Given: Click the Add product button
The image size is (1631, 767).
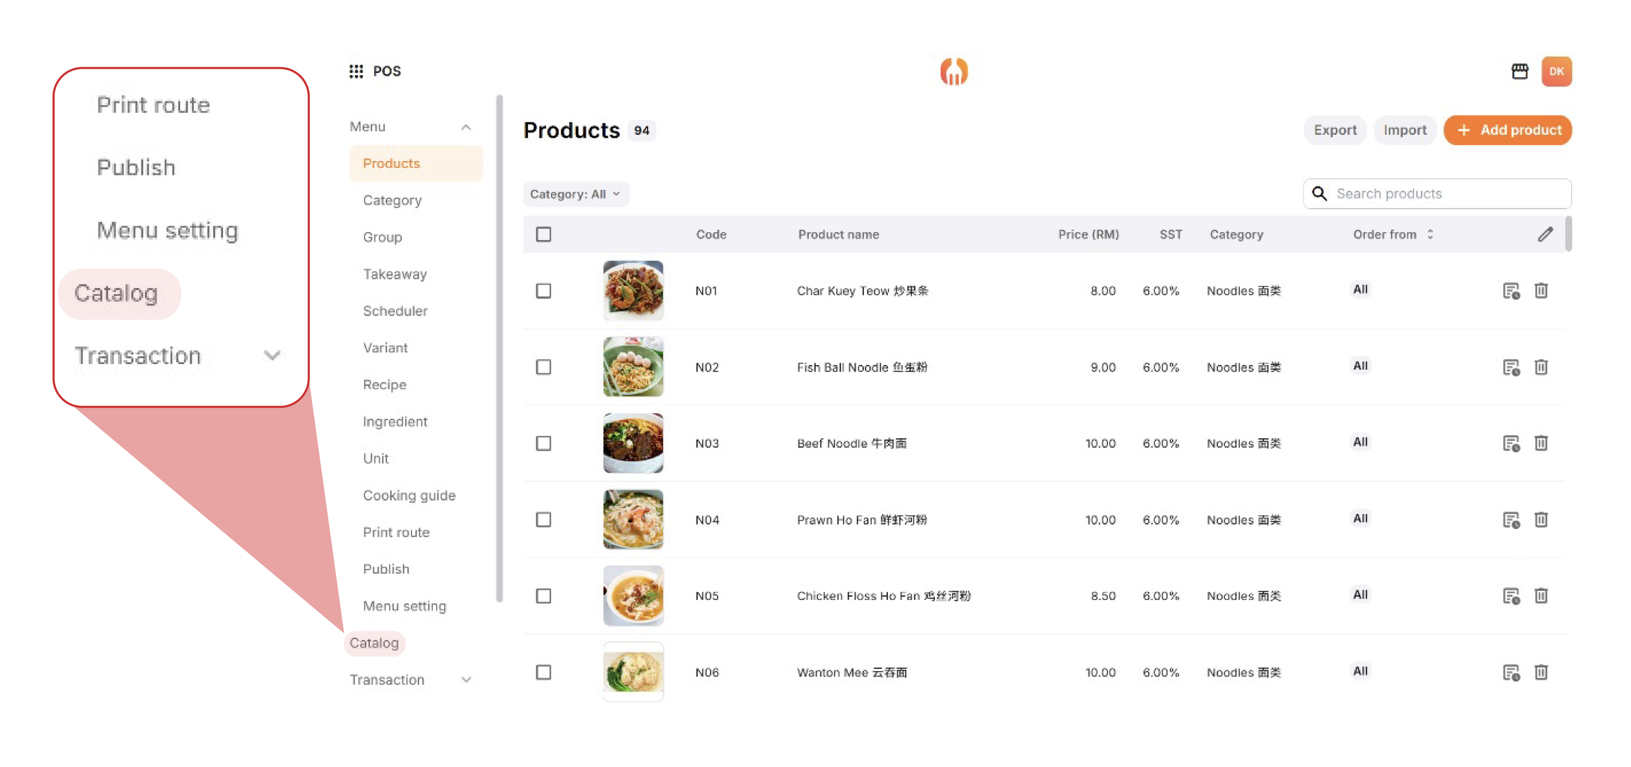Looking at the screenshot, I should pyautogui.click(x=1507, y=130).
